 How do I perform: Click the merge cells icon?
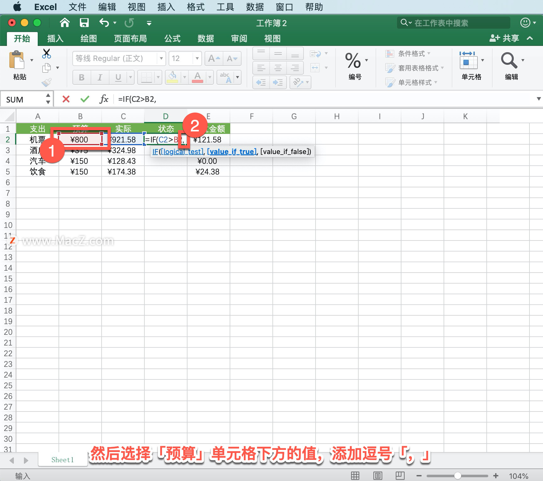(x=315, y=68)
